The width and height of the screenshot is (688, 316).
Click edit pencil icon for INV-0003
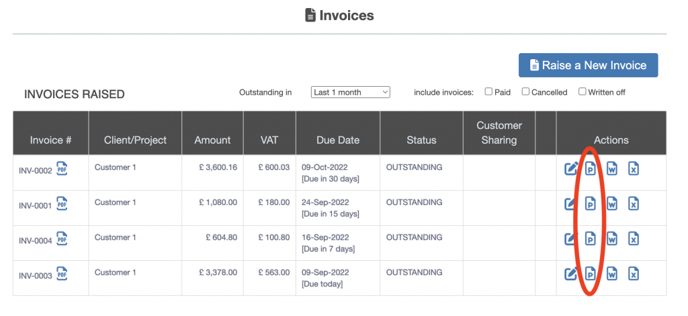[x=571, y=274]
